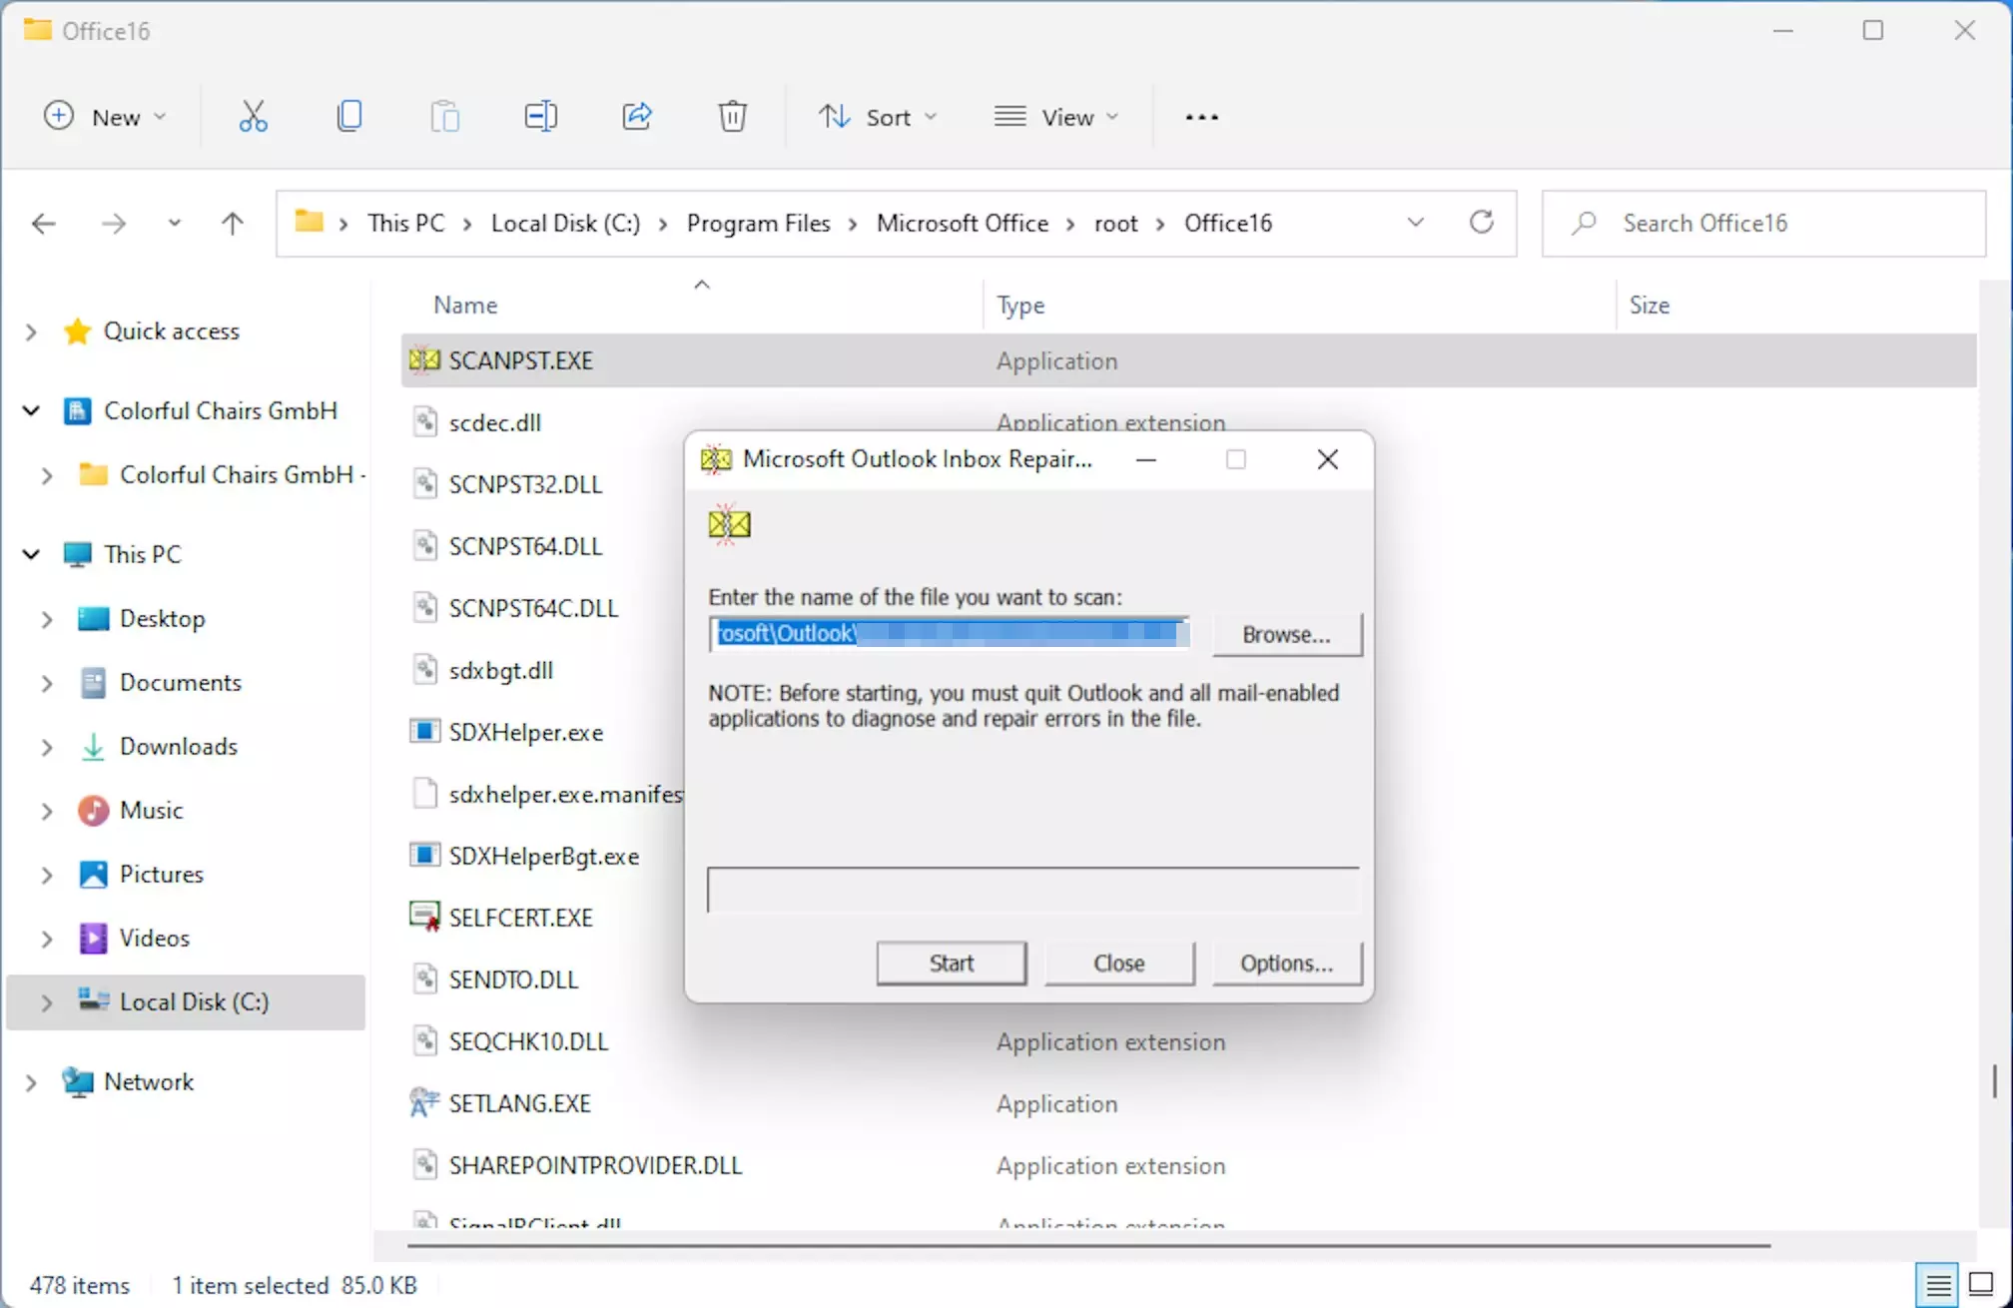Click the Start button in repair dialog

pos(952,963)
